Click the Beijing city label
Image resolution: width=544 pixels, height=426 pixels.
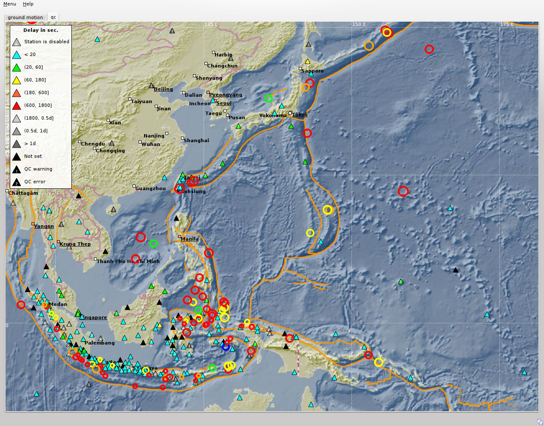[163, 89]
